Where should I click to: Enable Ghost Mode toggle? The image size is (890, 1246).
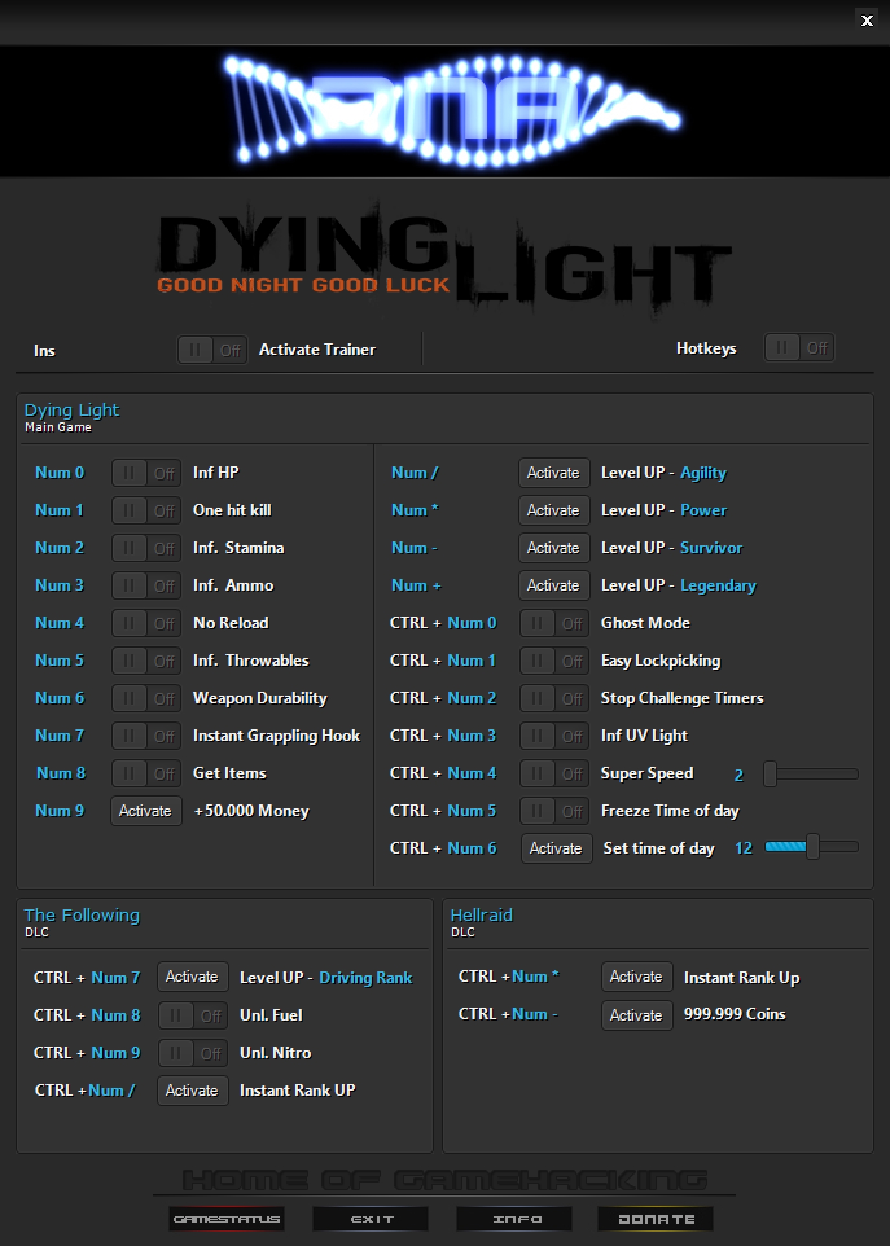[554, 624]
